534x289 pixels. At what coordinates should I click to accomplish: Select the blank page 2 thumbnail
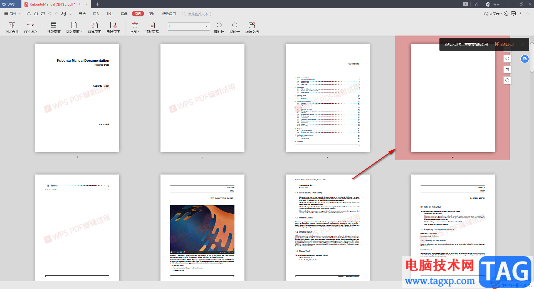[202, 98]
